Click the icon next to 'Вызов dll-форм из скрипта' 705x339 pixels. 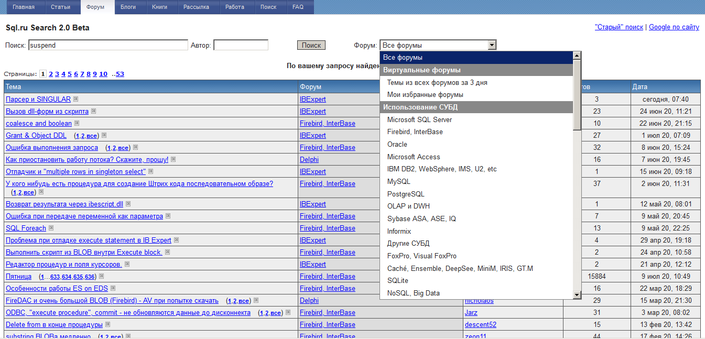(x=94, y=111)
